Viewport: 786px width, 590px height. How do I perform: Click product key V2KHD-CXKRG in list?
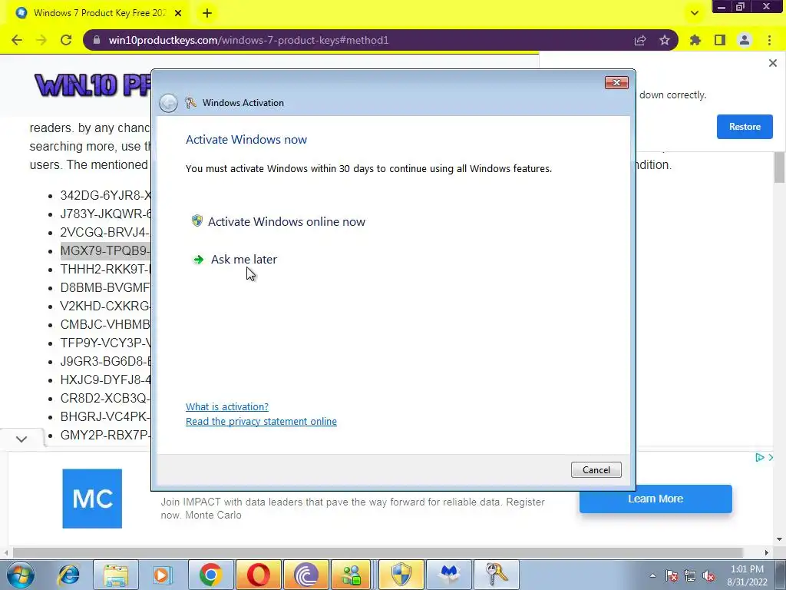105,306
